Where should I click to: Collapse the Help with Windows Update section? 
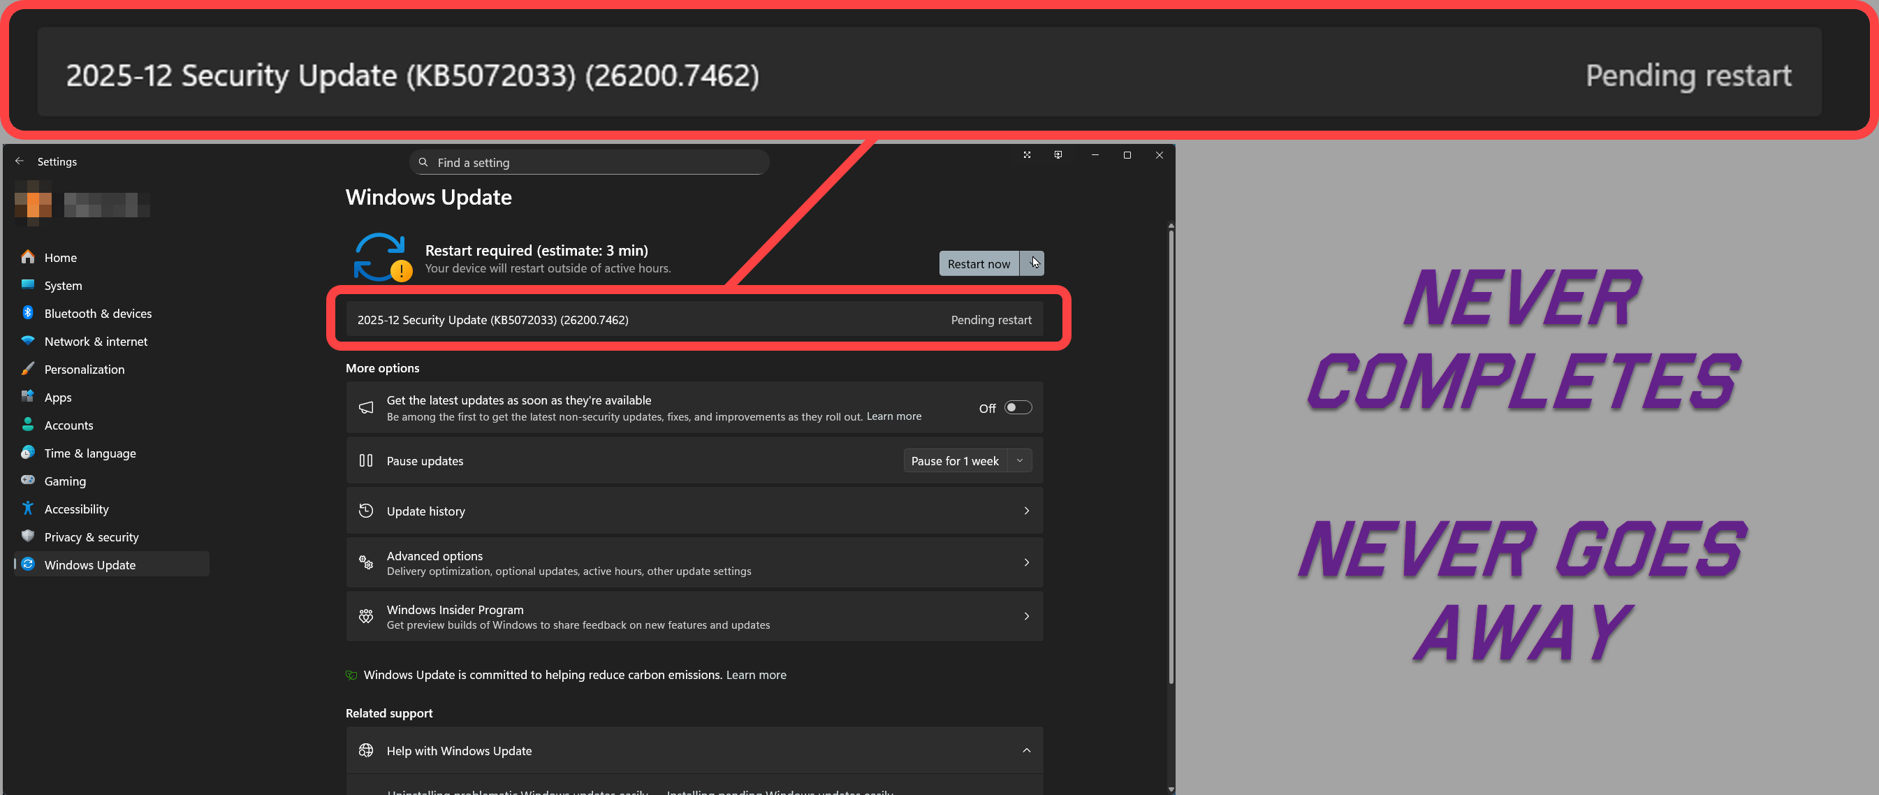[1026, 750]
